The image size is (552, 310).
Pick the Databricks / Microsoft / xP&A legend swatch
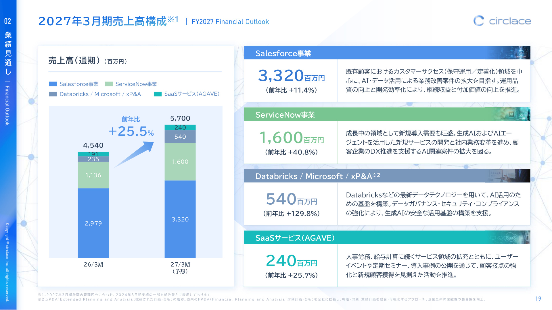(x=53, y=94)
